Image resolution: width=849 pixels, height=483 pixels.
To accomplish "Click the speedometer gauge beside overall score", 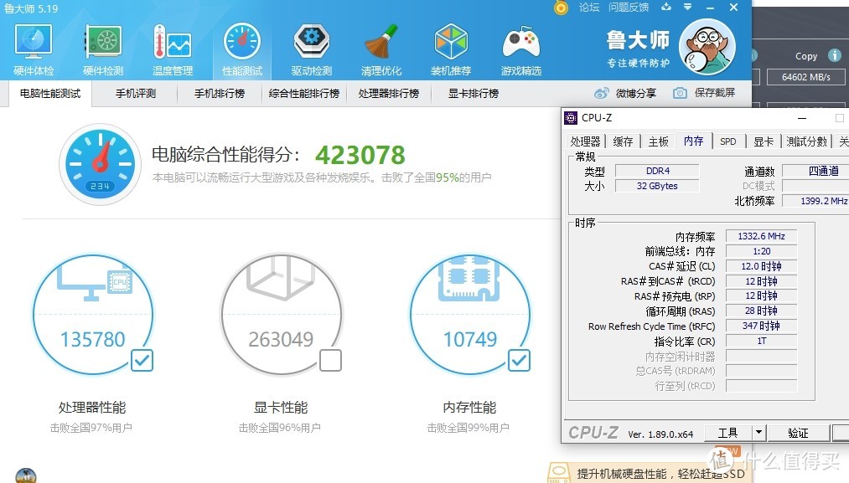I will [101, 164].
